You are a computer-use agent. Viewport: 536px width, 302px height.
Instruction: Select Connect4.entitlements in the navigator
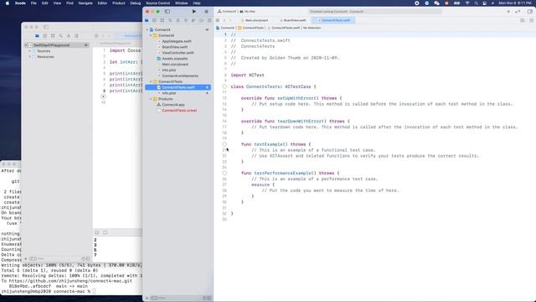178,75
